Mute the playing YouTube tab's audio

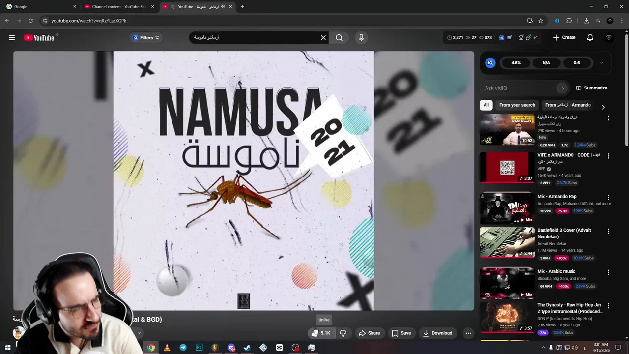[x=223, y=7]
